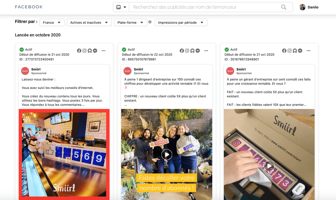Click 'Début de diffusion le 22 oct 2020'
The image size is (336, 200).
click(x=147, y=55)
